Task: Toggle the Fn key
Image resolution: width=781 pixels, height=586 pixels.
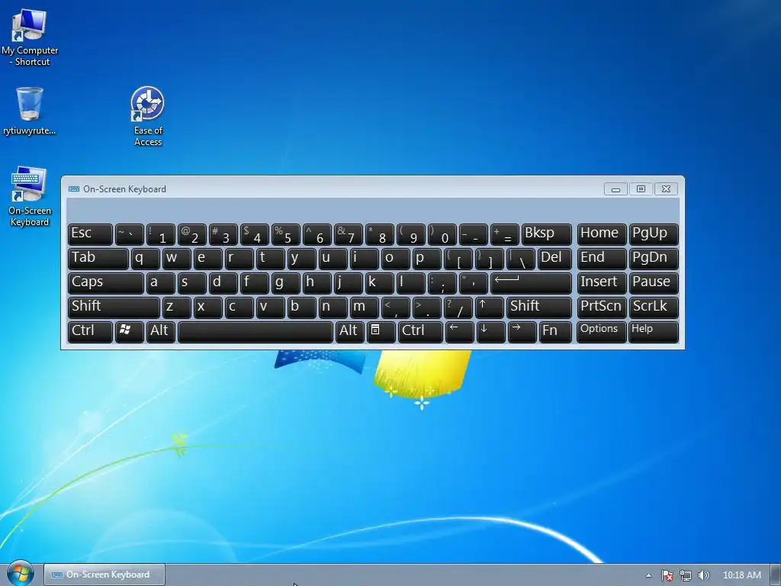Action: click(555, 331)
